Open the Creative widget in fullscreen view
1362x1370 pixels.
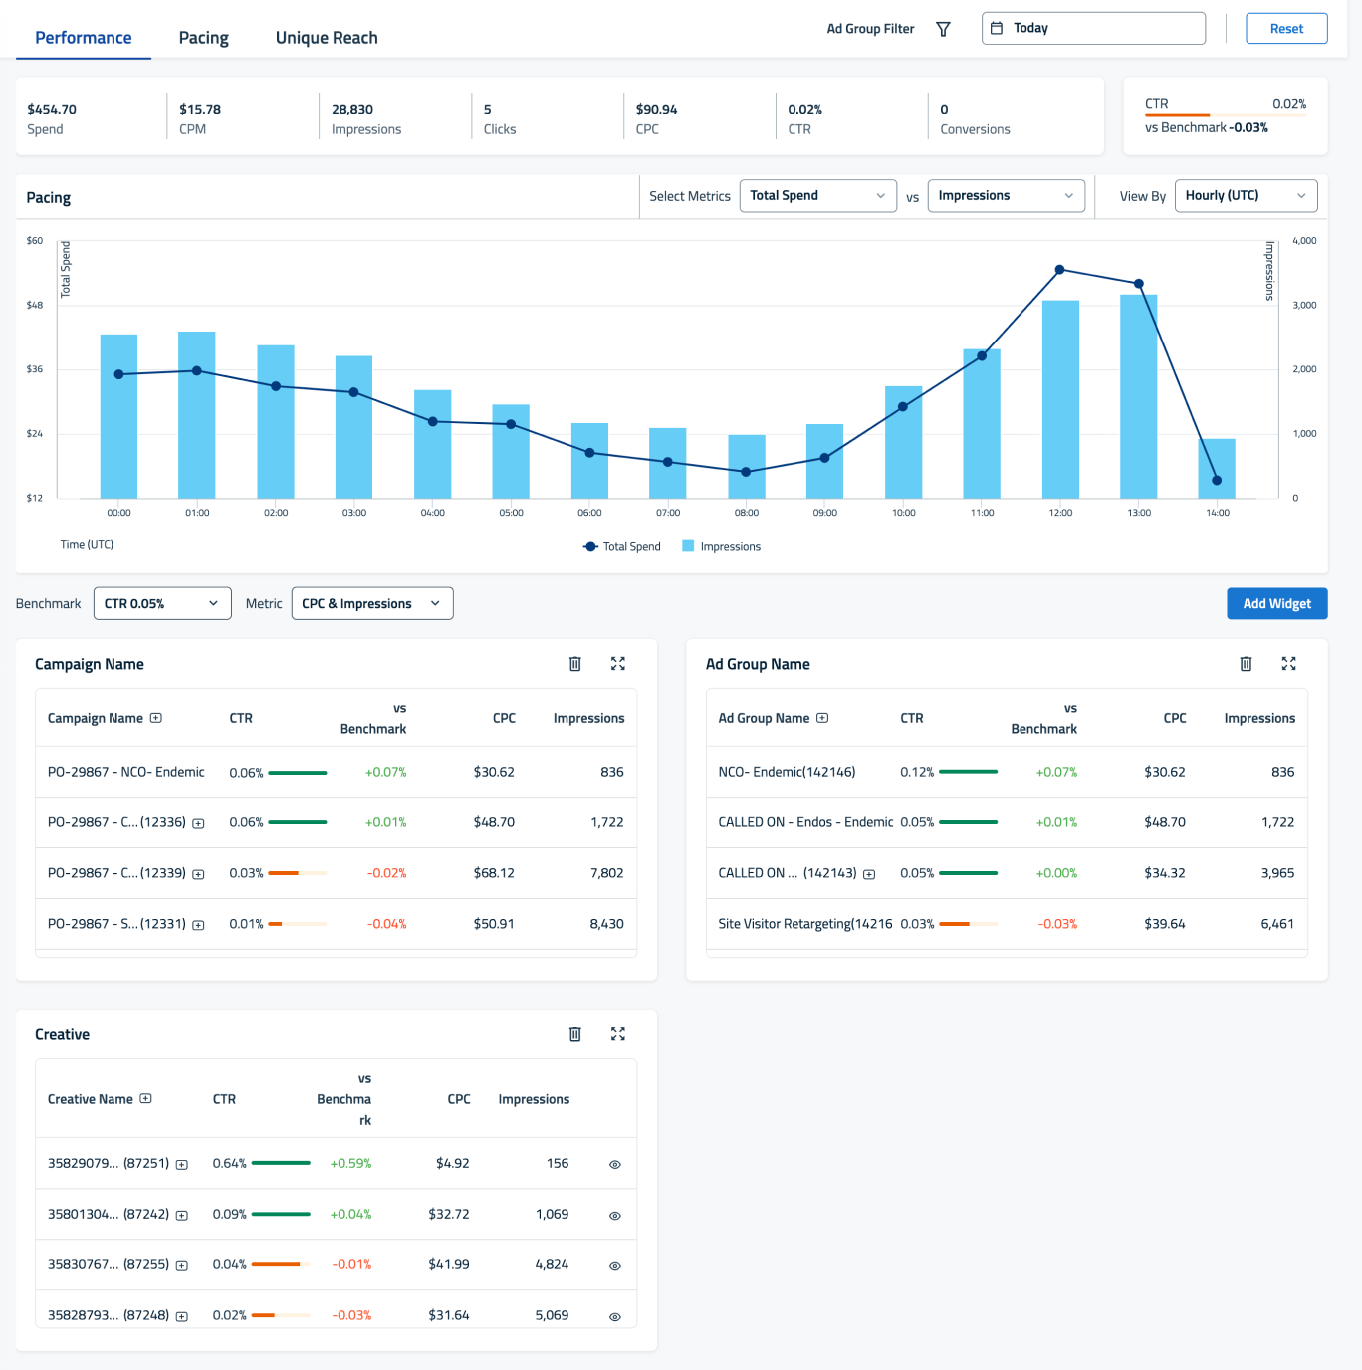[618, 1034]
